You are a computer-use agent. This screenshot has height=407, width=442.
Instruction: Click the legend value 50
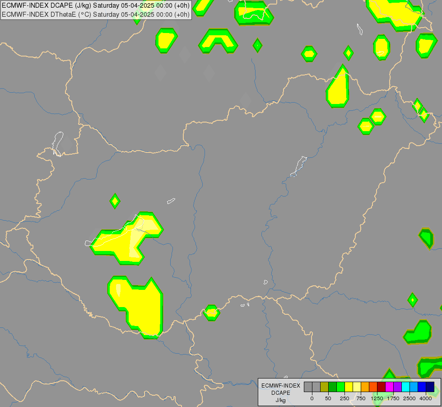[x=328, y=398]
